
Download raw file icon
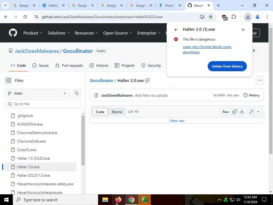pyautogui.click(x=242, y=112)
